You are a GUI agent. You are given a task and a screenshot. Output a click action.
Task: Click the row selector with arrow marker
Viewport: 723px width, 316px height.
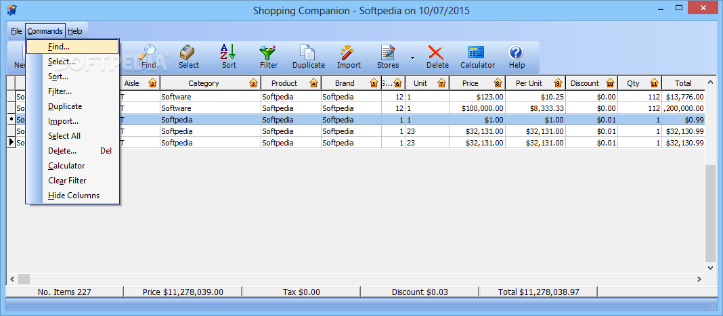(x=11, y=143)
